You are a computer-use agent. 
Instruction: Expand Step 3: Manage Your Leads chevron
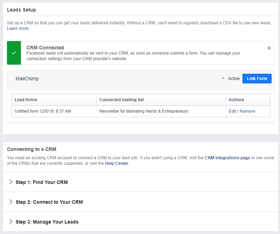point(11,221)
